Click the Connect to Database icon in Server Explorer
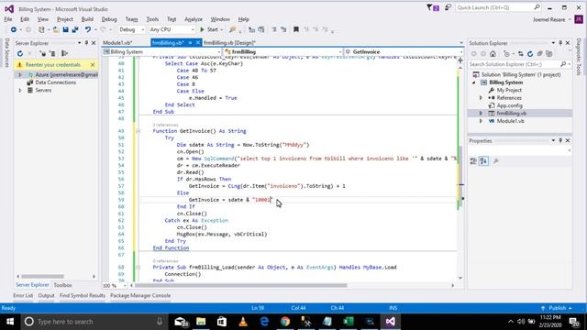Image resolution: width=587 pixels, height=330 pixels. pos(43,53)
